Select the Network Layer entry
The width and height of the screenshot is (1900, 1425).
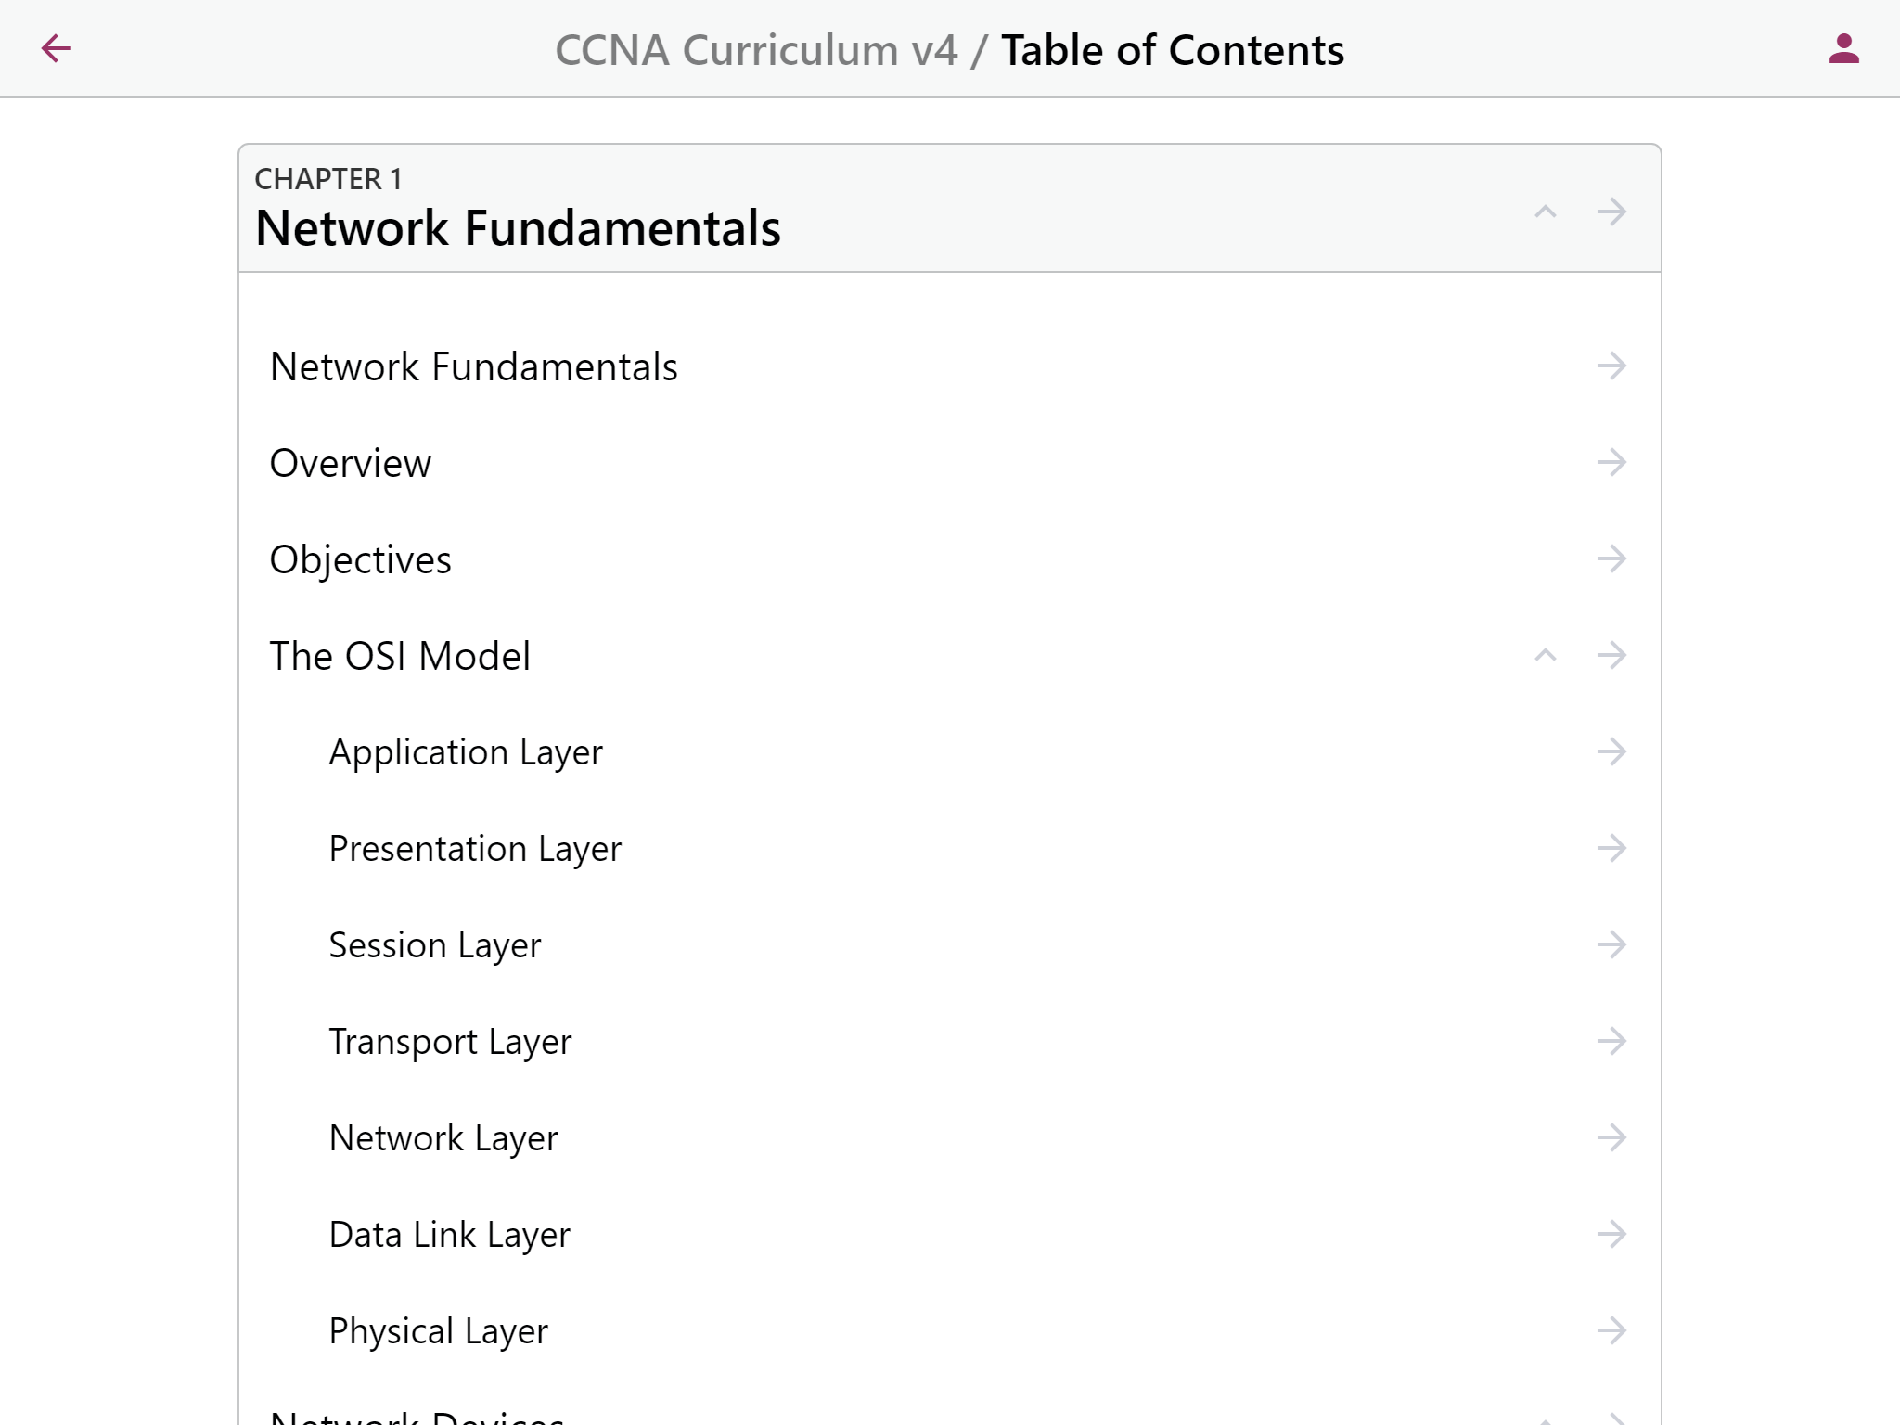[x=443, y=1138]
